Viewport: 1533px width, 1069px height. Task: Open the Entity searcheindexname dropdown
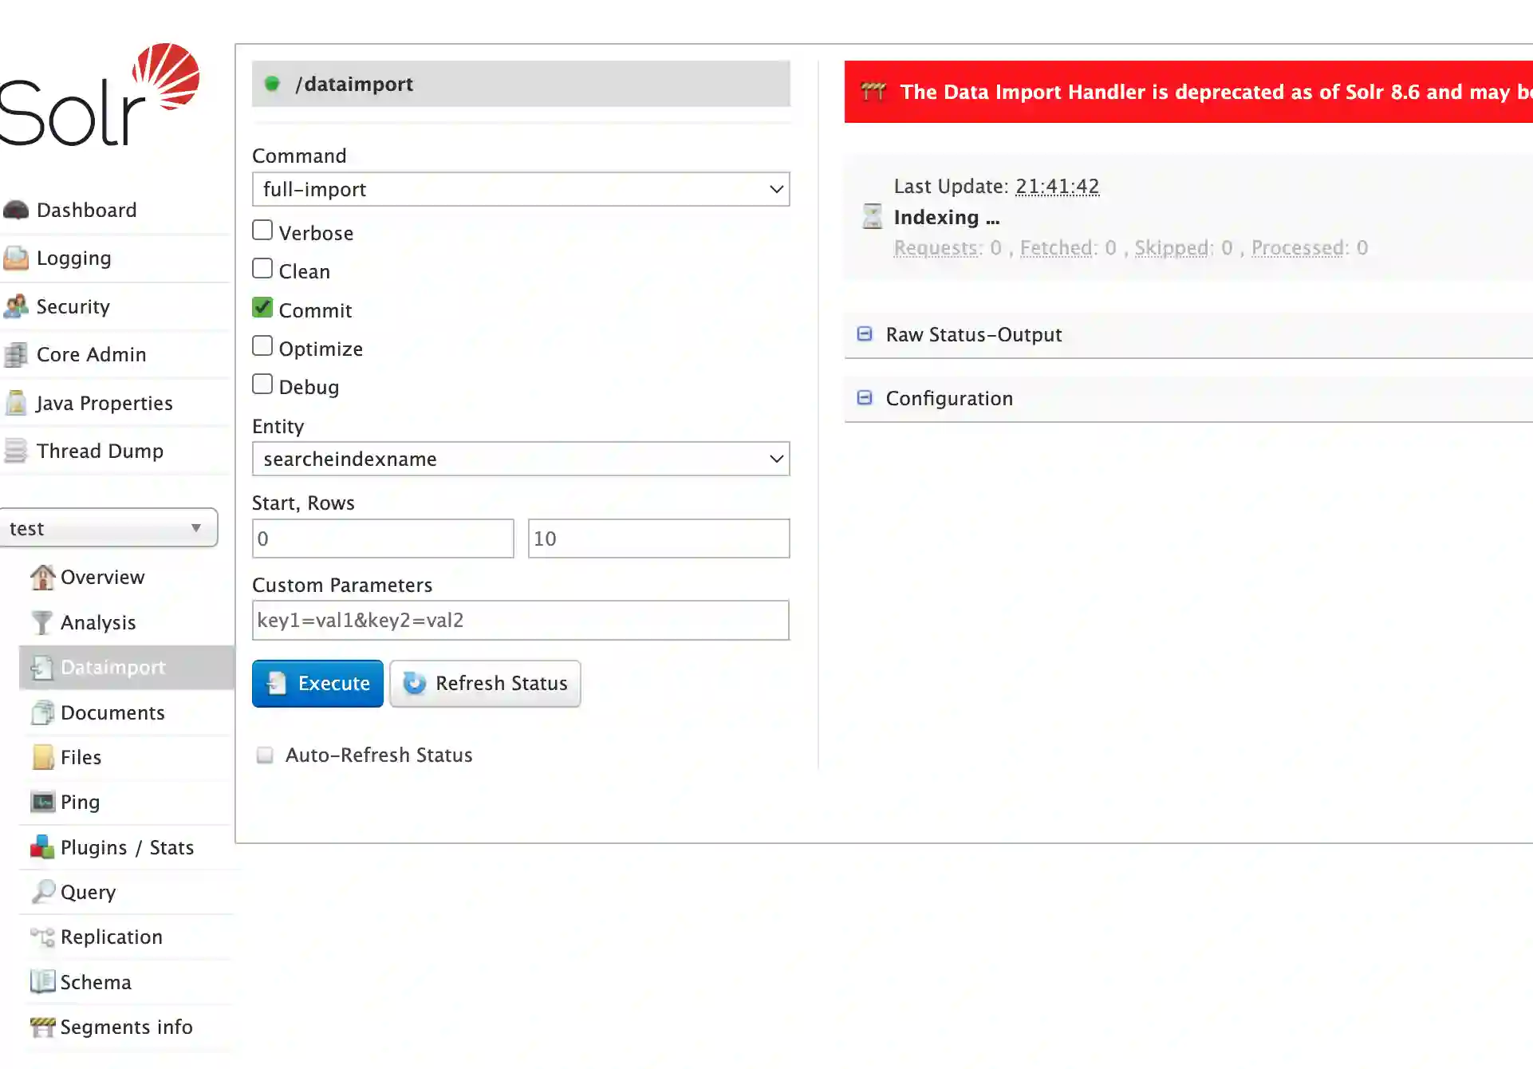pyautogui.click(x=521, y=459)
